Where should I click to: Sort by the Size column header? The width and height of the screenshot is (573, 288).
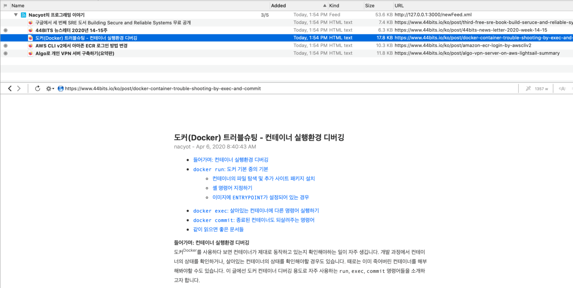[370, 6]
